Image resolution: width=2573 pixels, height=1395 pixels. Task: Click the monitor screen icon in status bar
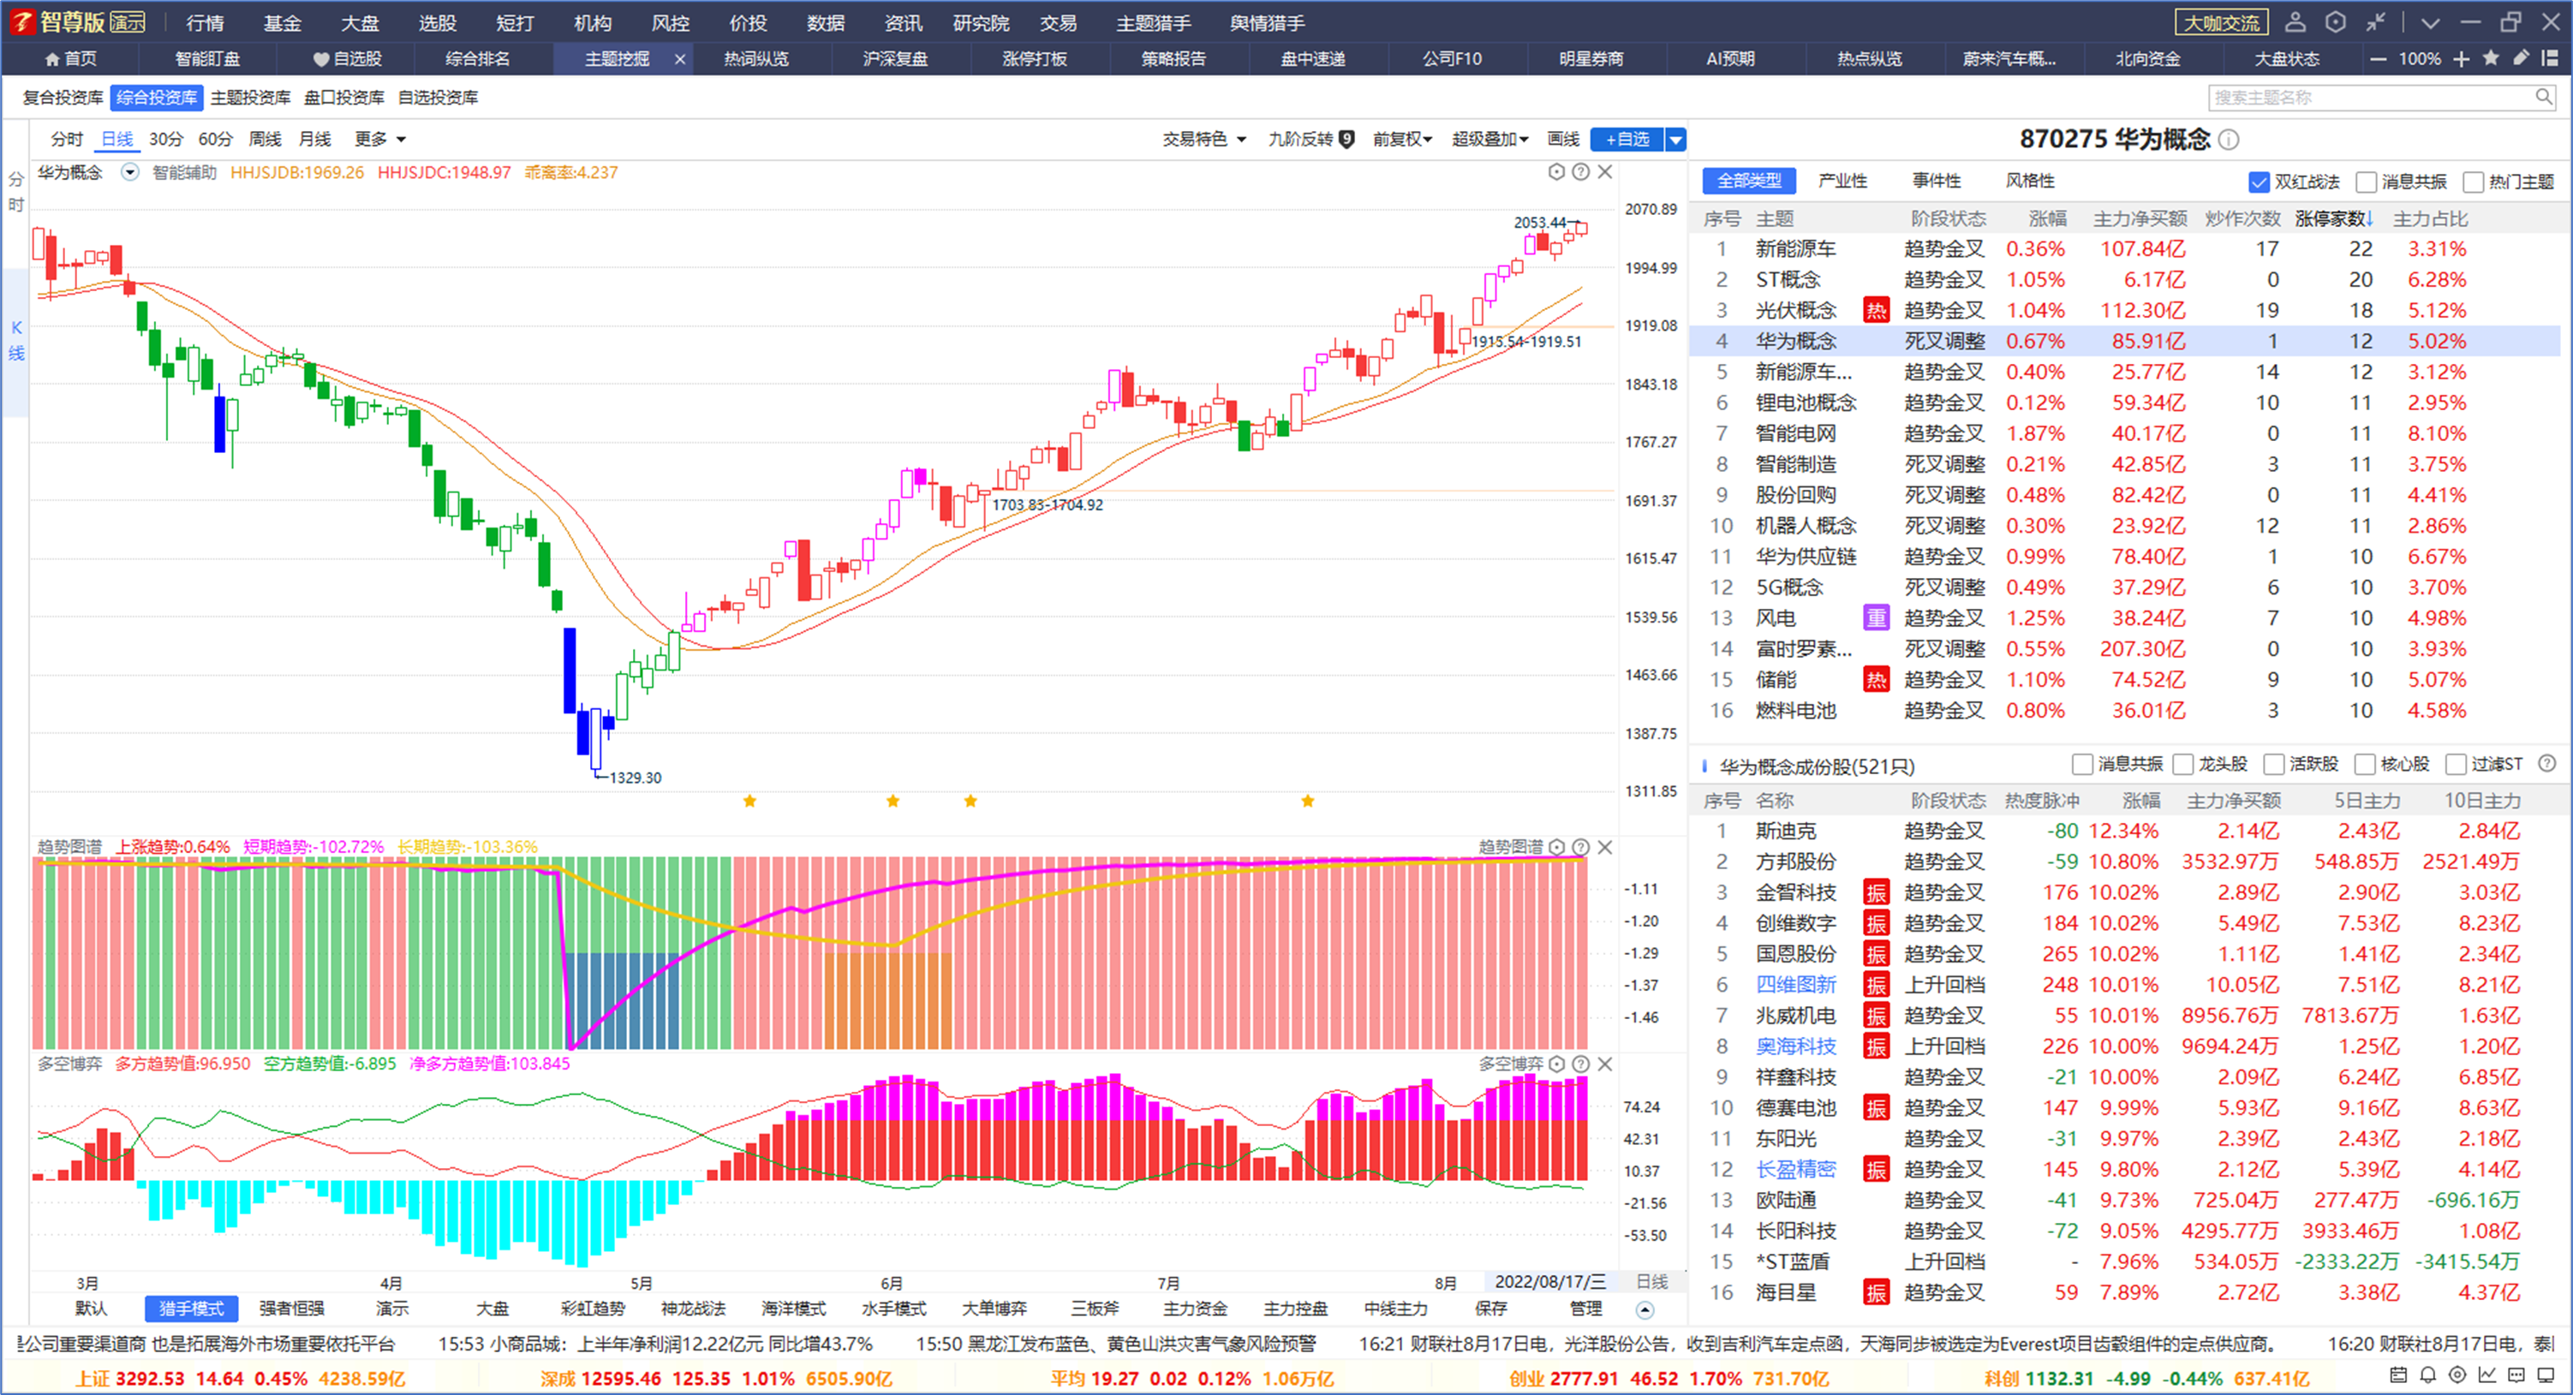tap(2546, 1376)
